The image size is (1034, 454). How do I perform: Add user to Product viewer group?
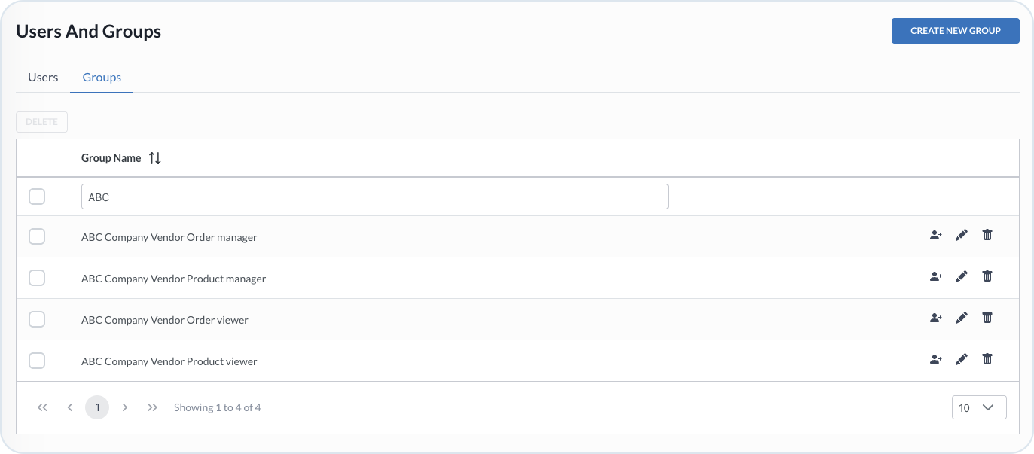(935, 360)
